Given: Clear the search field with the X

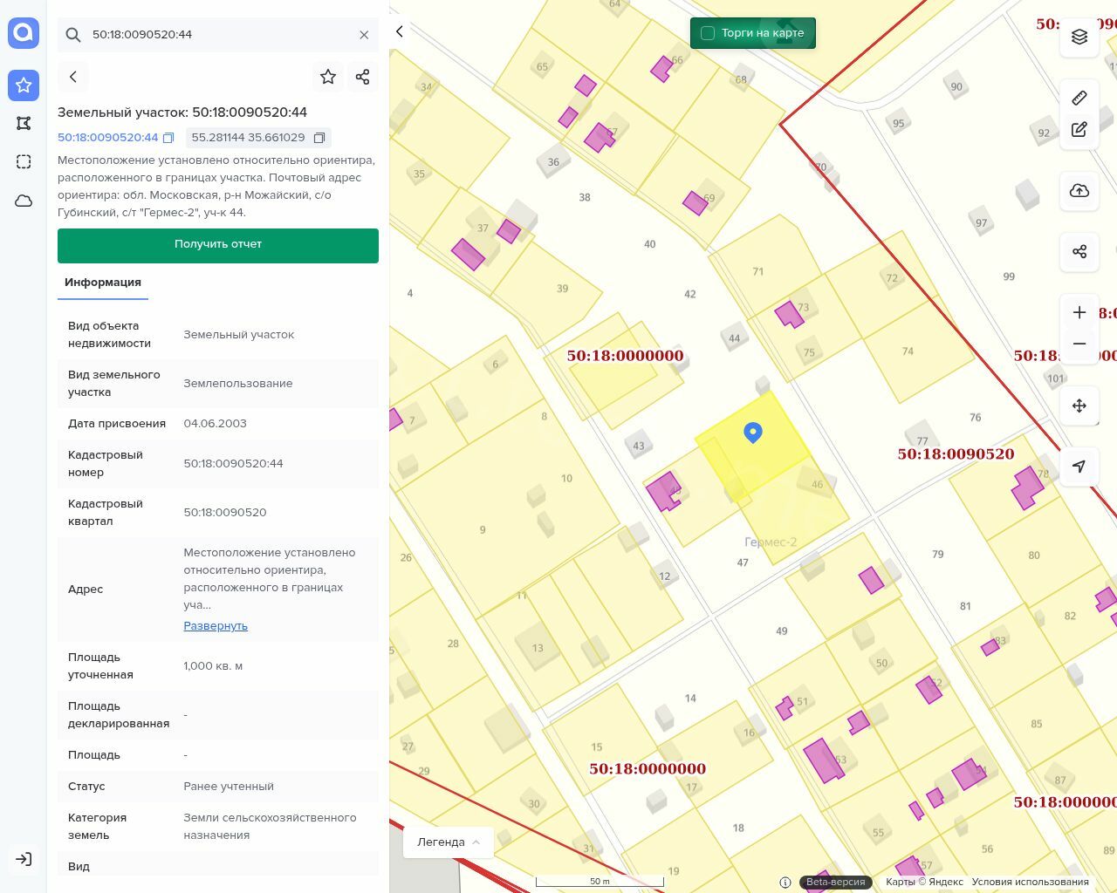Looking at the screenshot, I should (364, 35).
